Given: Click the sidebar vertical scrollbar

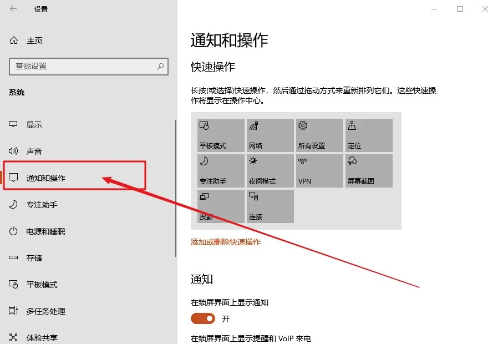Looking at the screenshot, I should click(176, 189).
